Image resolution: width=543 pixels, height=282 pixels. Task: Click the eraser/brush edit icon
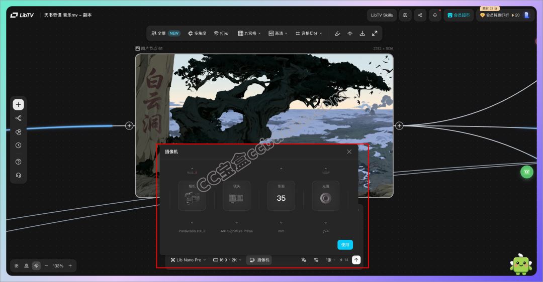pos(337,34)
